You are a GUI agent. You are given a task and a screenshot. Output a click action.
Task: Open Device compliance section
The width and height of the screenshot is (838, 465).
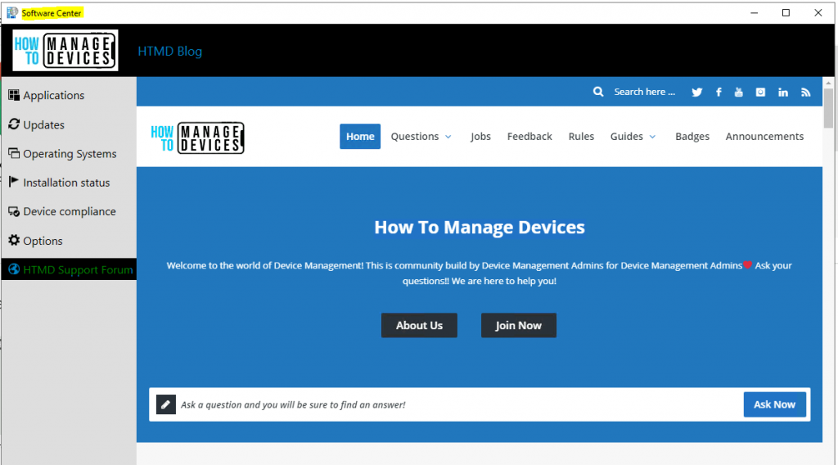click(62, 211)
